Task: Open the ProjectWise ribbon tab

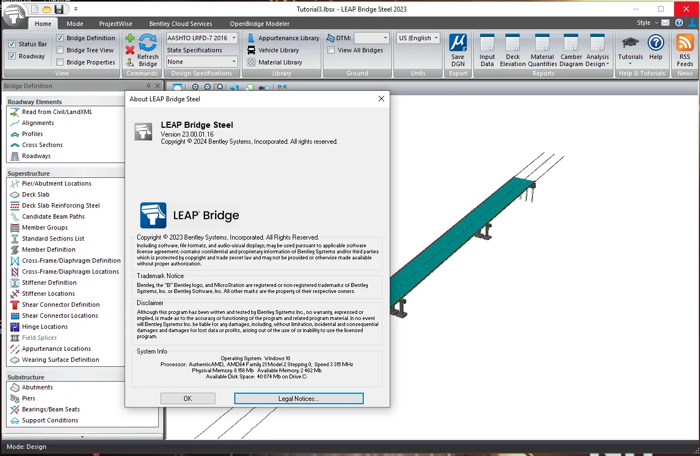Action: coord(116,24)
